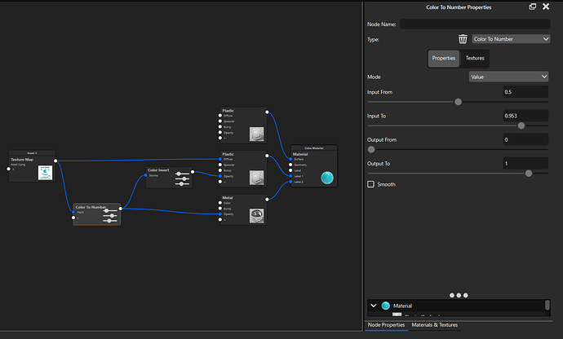This screenshot has height=339, width=563.
Task: Click the Color socket on Metal node
Action: click(220, 203)
